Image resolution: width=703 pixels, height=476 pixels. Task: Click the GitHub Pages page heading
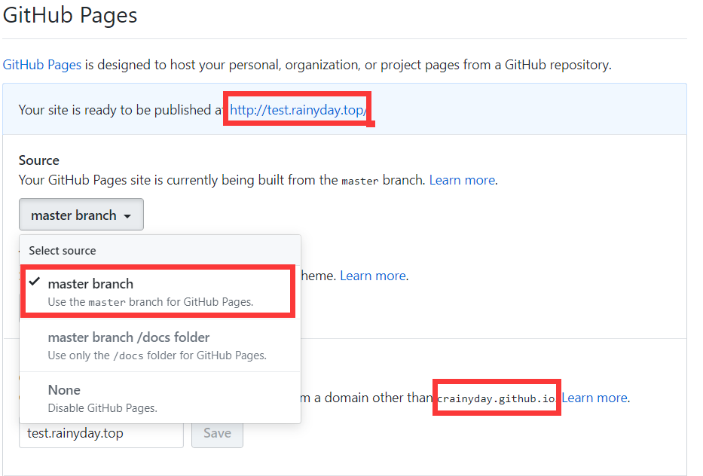click(x=69, y=15)
